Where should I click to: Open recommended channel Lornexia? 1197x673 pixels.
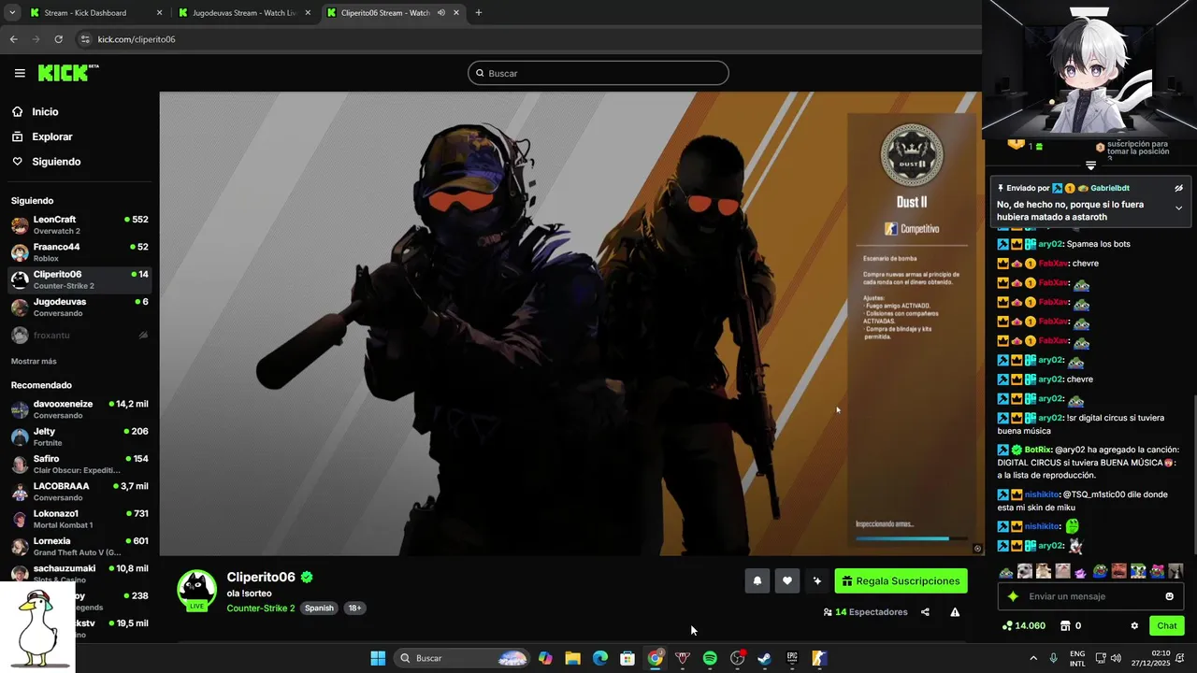tap(79, 546)
